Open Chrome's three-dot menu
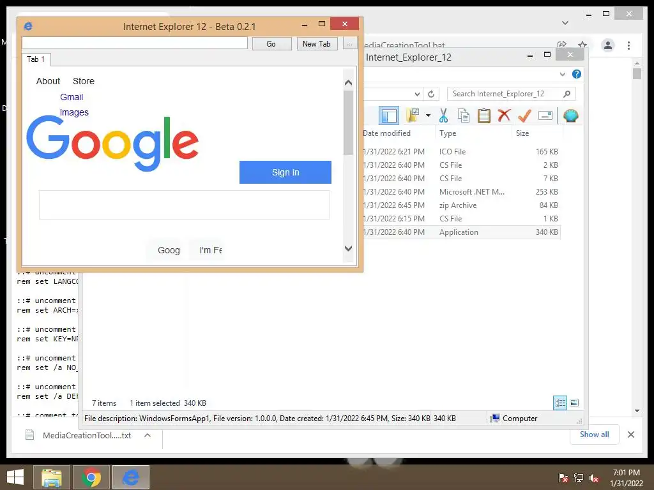The image size is (654, 490). (628, 45)
